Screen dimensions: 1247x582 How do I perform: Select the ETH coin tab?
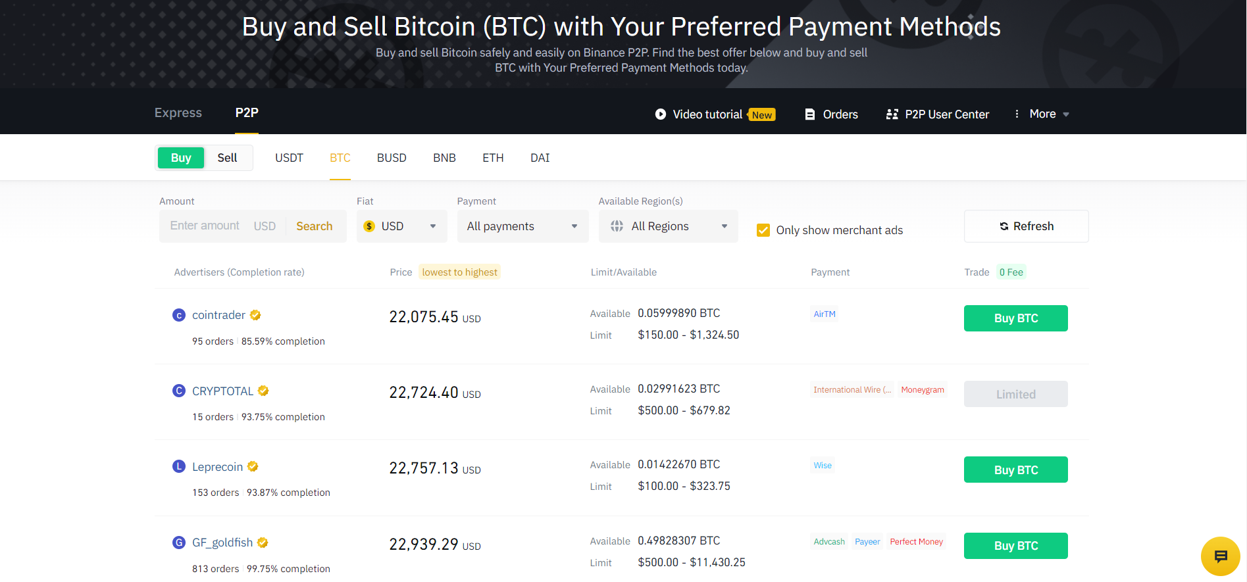coord(493,158)
